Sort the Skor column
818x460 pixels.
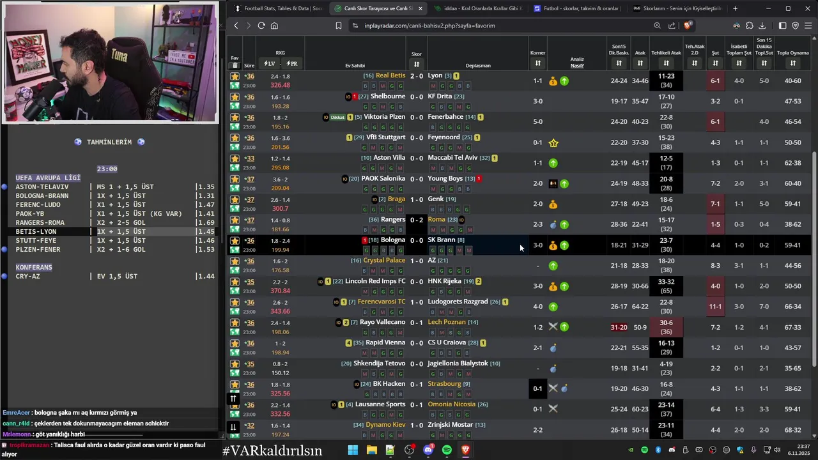pos(417,64)
